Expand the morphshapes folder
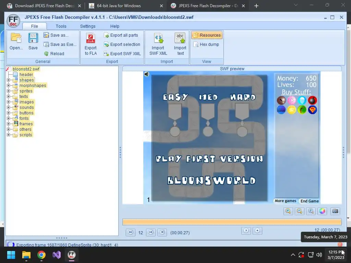Viewport: 351px width, 263px height. pos(8,85)
